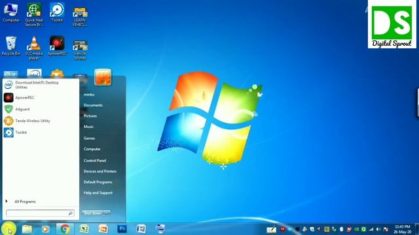Launch Windows Media Player from taskbar
The image size is (419, 235).
(x=45, y=229)
